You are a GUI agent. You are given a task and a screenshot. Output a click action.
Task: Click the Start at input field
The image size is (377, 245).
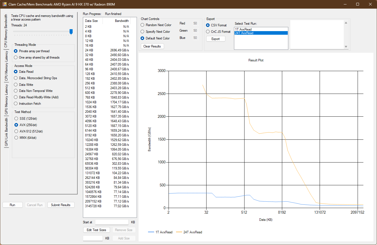pos(112,222)
